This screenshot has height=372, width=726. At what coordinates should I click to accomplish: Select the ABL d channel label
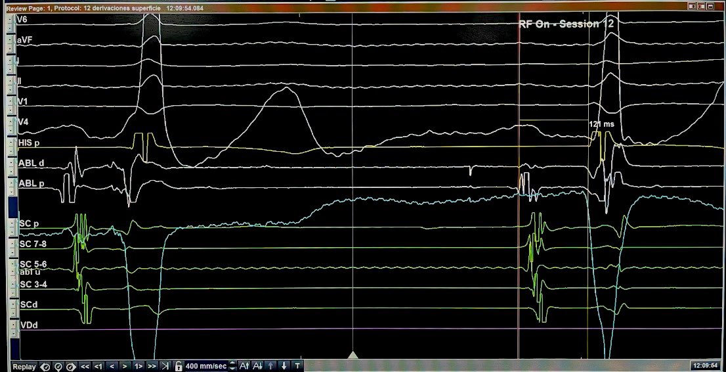[31, 163]
